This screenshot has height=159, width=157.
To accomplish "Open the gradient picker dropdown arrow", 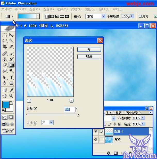I will click(38, 16).
